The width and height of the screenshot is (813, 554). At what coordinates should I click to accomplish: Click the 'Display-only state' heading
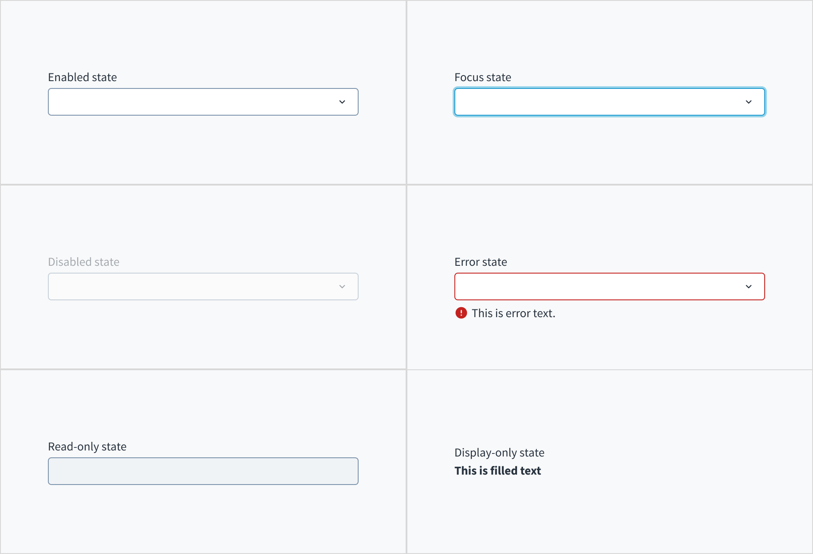tap(499, 452)
